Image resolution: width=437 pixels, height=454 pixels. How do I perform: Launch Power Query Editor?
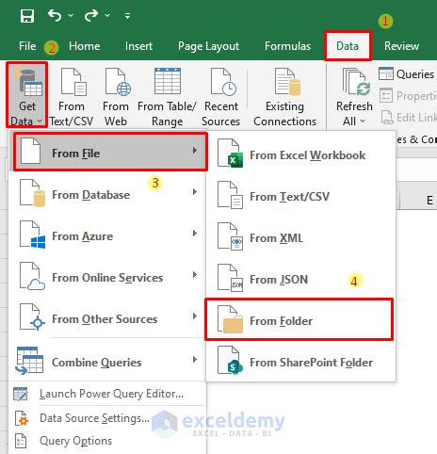[107, 394]
